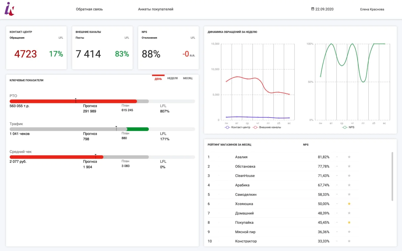Toggle the star for Азалия store

pyautogui.click(x=349, y=157)
